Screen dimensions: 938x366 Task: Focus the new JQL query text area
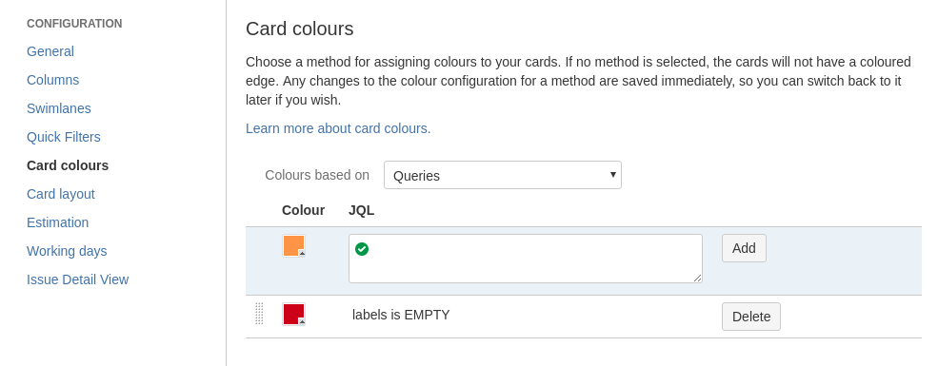click(526, 259)
